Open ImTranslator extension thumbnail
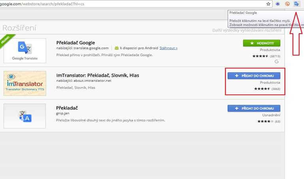Screen dimensions: 304x179 (25, 83)
